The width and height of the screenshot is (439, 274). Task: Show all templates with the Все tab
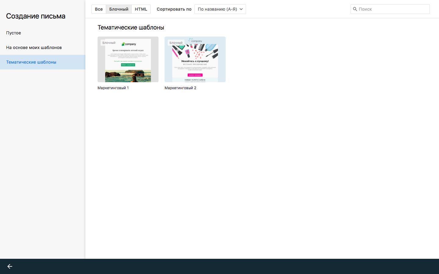pos(99,9)
